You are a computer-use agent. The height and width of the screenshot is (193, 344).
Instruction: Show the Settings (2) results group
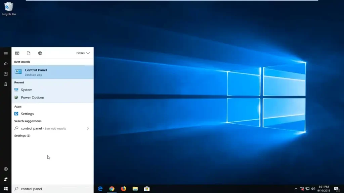tap(22, 136)
